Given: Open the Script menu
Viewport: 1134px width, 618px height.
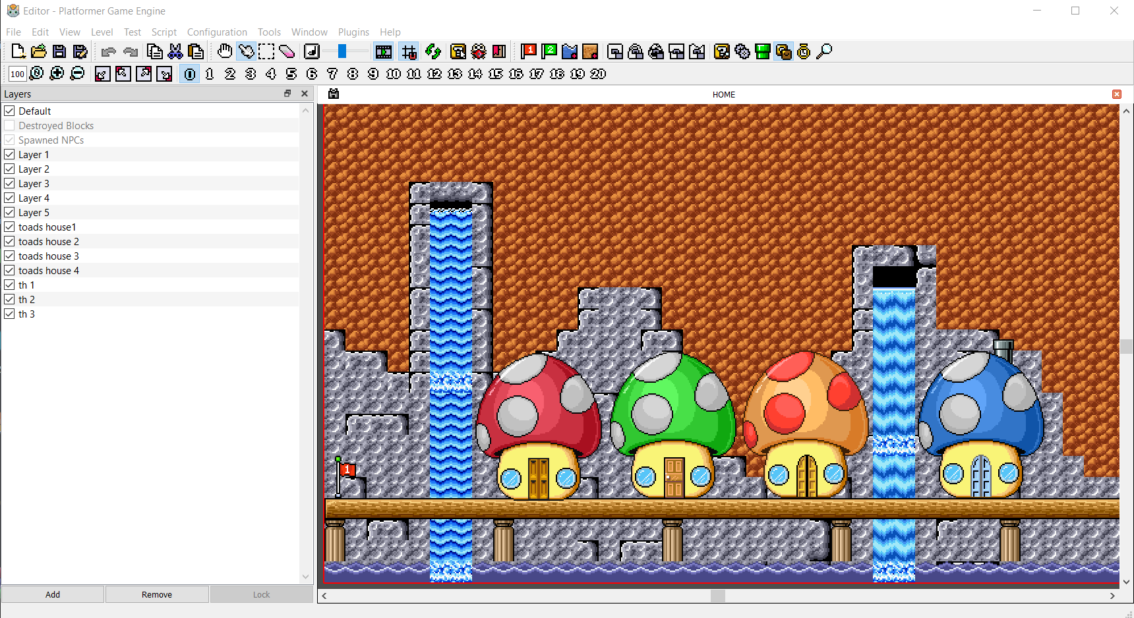Looking at the screenshot, I should pyautogui.click(x=164, y=32).
